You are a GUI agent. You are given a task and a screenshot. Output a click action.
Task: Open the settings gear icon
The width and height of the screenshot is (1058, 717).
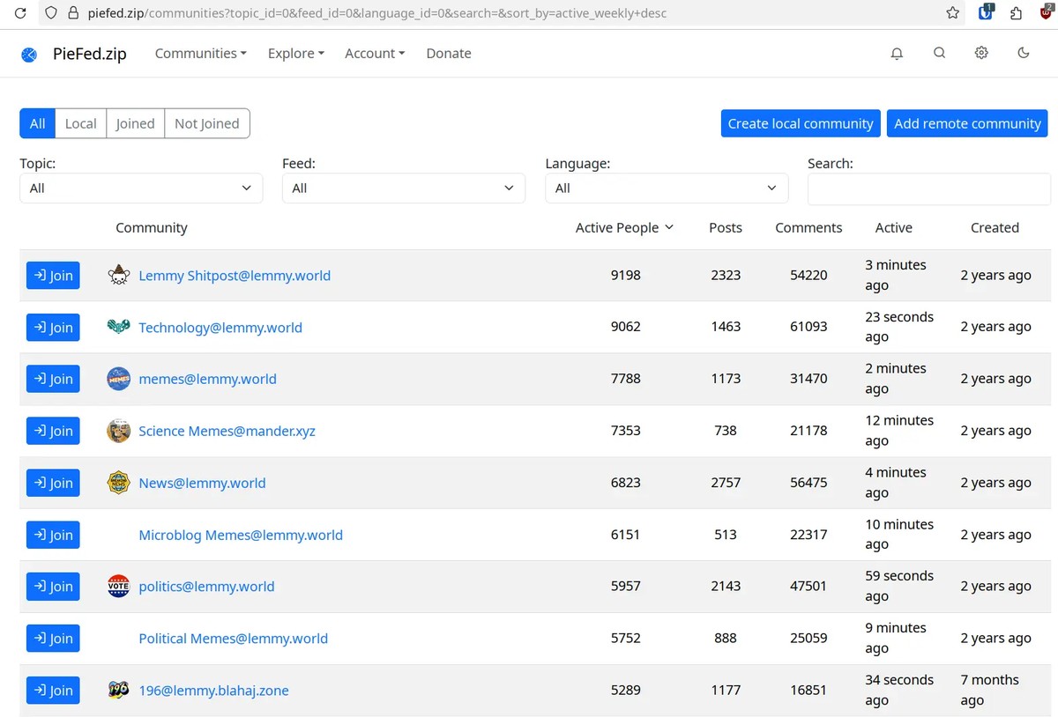pos(981,54)
